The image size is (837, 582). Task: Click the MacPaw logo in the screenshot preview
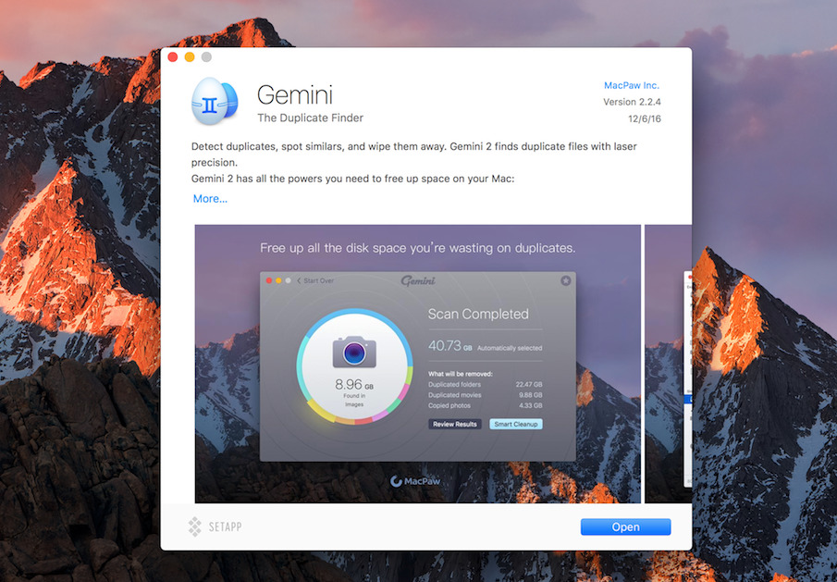click(415, 481)
